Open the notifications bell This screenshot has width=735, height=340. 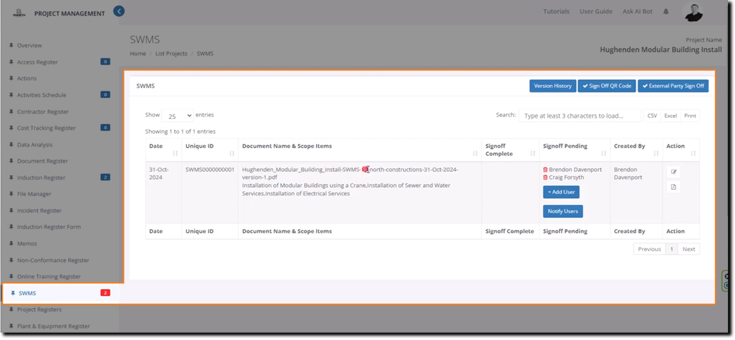coord(666,11)
